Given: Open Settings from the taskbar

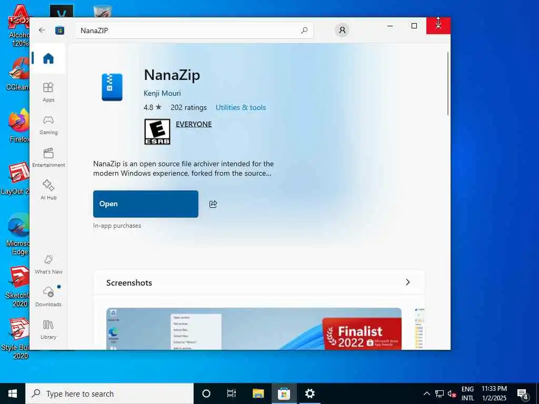Looking at the screenshot, I should click(310, 393).
